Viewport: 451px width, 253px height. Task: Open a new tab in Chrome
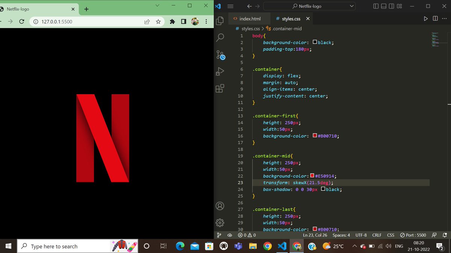tap(86, 9)
